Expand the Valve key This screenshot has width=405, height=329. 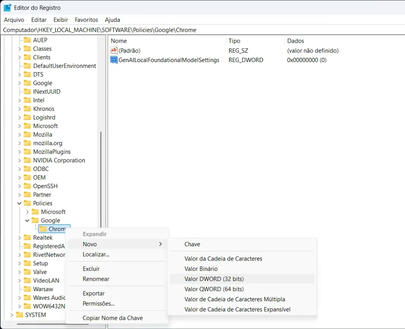[x=19, y=272]
